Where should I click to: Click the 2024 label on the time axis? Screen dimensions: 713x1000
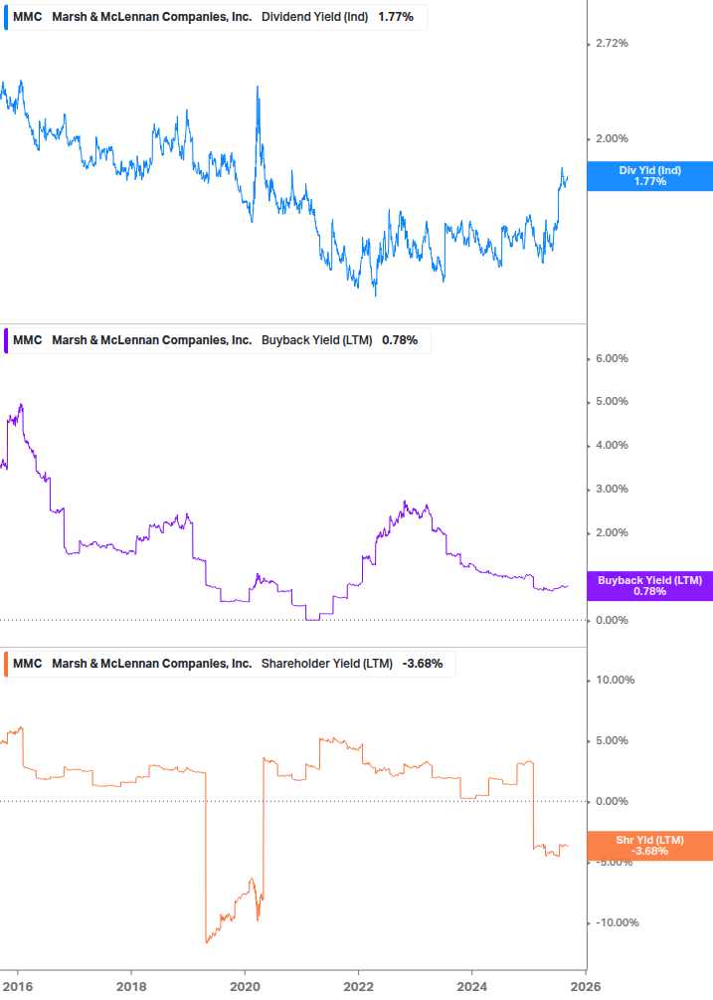pos(471,987)
